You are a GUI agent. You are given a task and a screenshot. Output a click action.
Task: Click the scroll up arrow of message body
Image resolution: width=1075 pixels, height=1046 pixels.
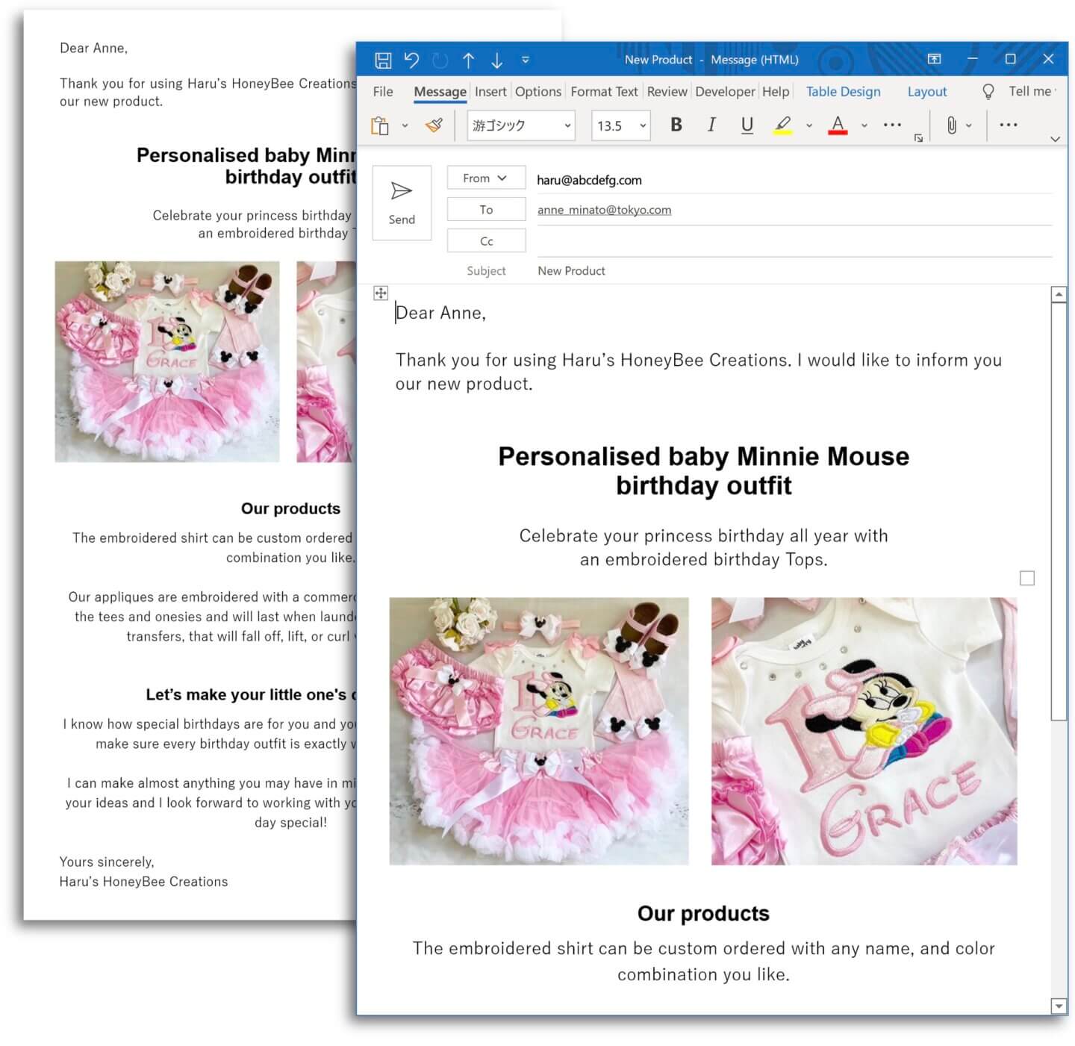coord(1059,294)
